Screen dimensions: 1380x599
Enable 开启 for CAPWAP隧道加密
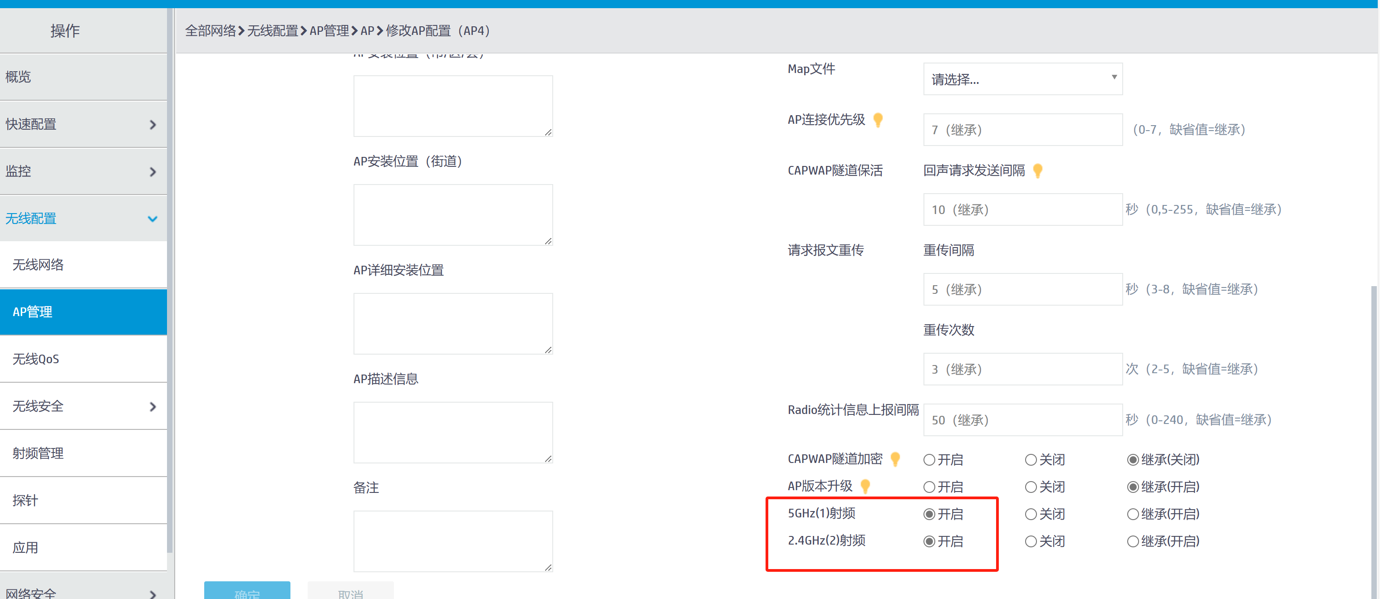point(929,460)
